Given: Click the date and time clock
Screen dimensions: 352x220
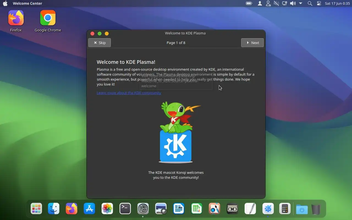Looking at the screenshot, I should point(337,3).
